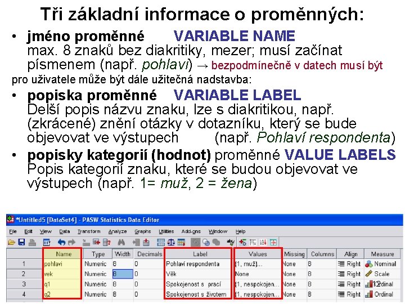Click the Redo arrow icon
Image resolution: width=405 pixels, height=304 pixels.
coord(71,243)
